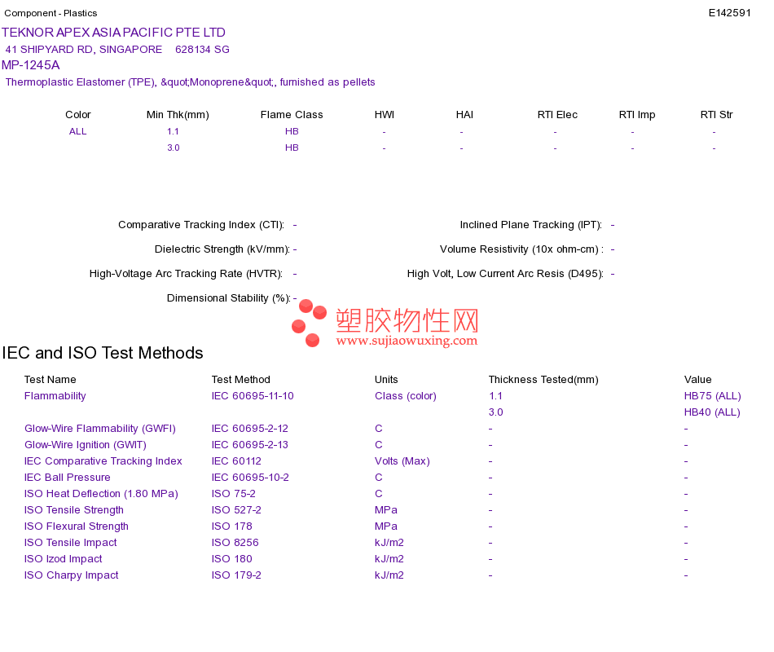
Task: Open ISO Heat Deflection (1.80 MPa) link
Action: (101, 494)
